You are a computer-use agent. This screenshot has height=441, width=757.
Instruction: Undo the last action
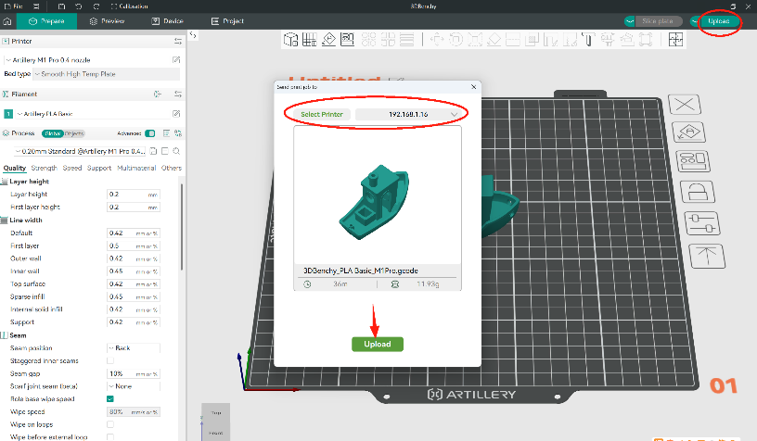point(78,6)
